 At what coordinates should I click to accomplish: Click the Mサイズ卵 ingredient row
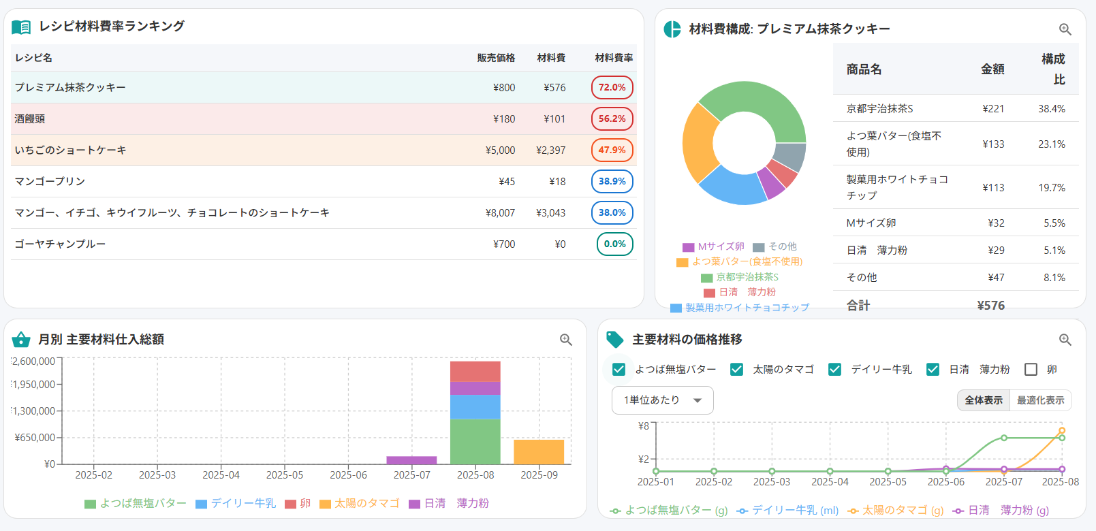click(x=956, y=223)
